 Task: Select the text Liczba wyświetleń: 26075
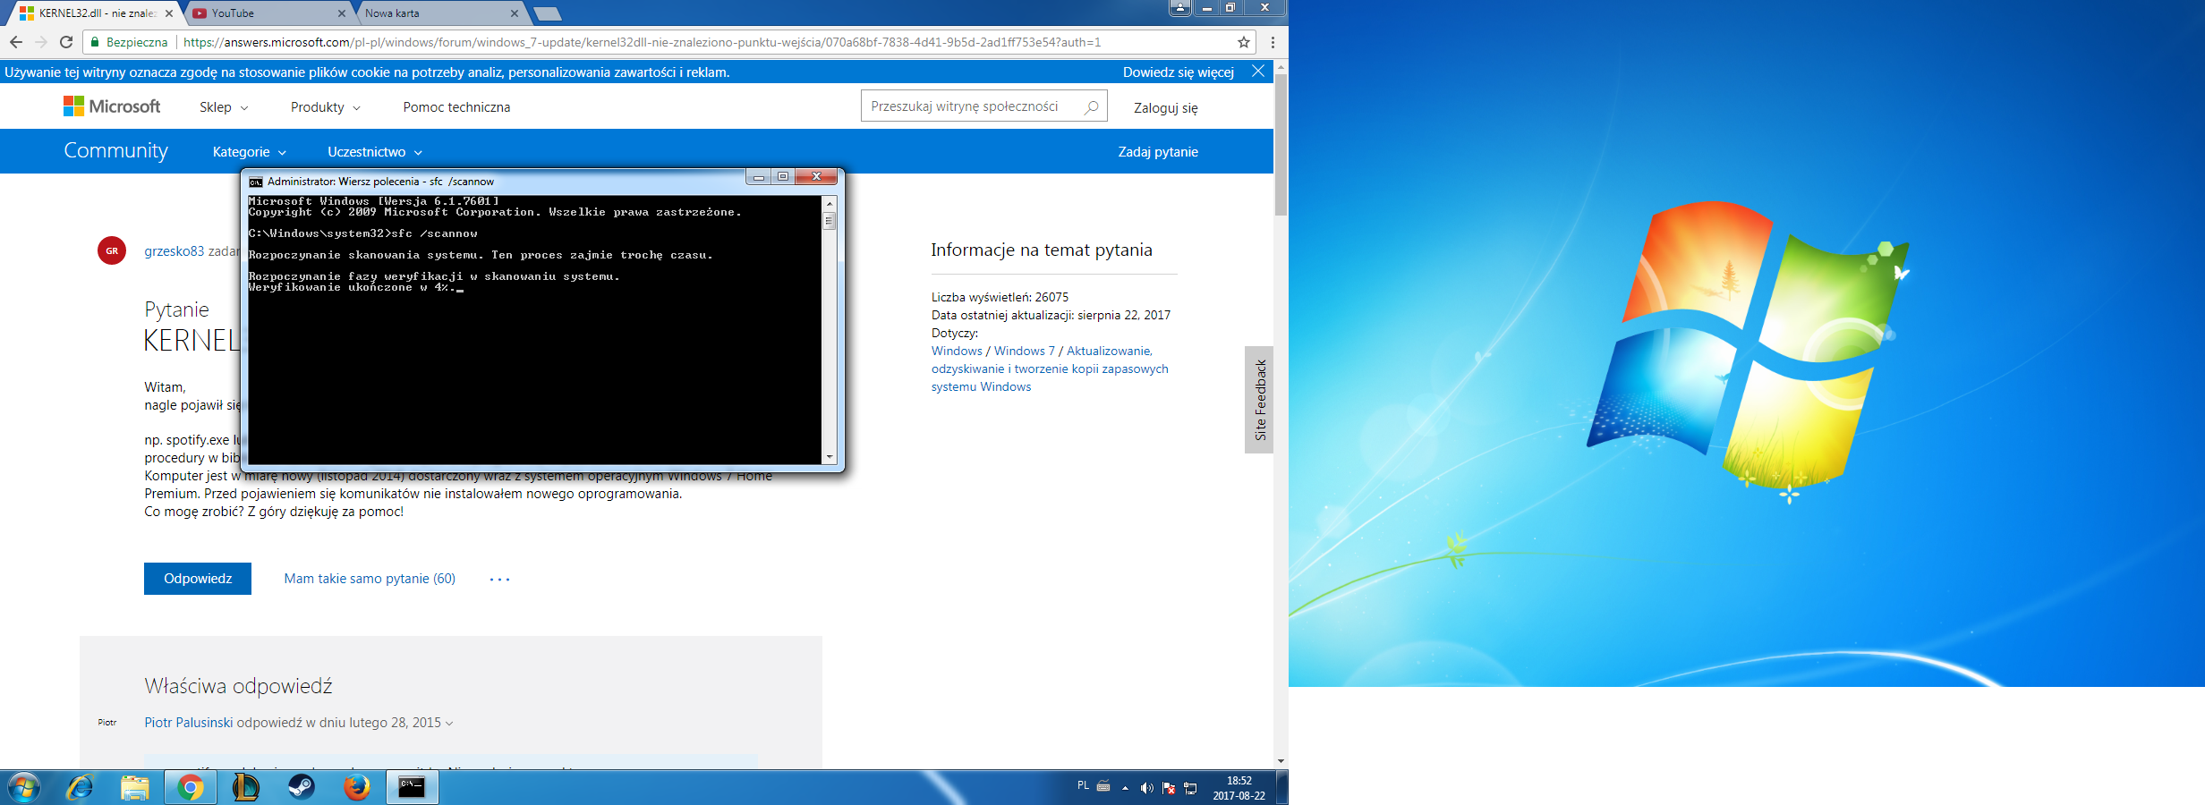[1000, 298]
